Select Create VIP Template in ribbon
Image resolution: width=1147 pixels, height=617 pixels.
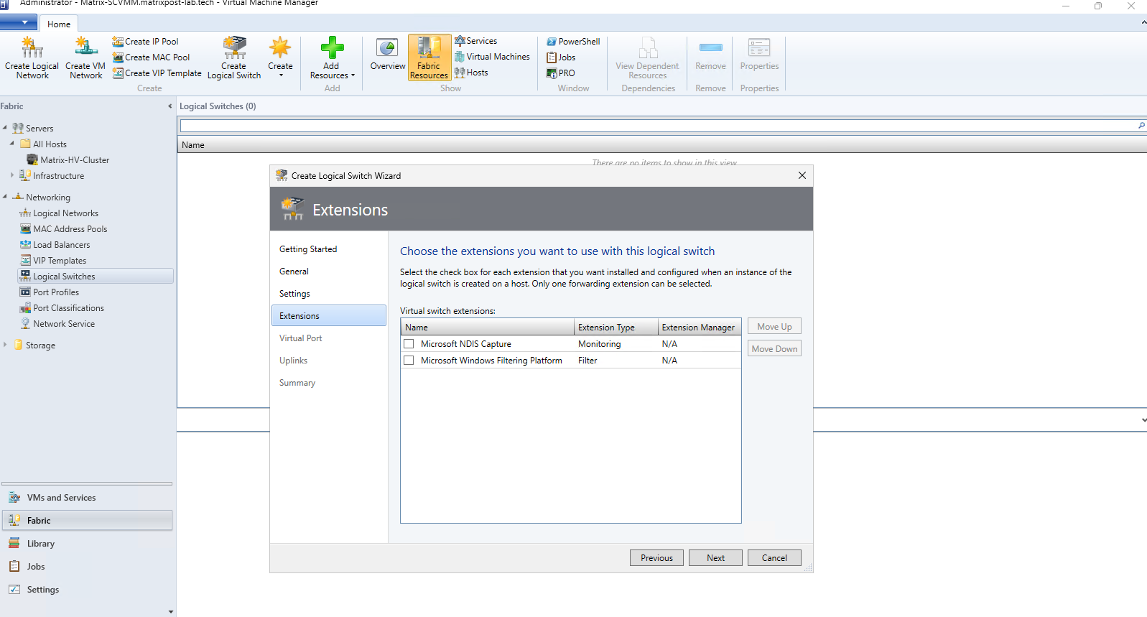[x=157, y=73]
